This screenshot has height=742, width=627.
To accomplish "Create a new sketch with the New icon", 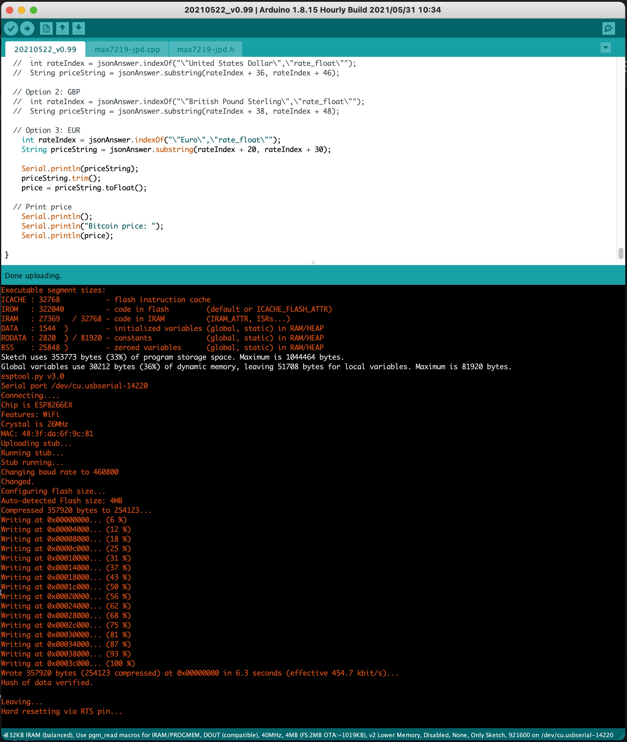I will (46, 28).
